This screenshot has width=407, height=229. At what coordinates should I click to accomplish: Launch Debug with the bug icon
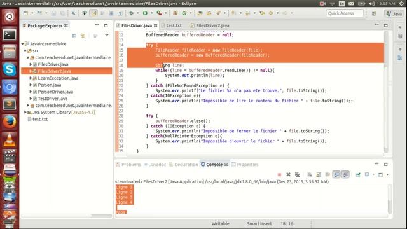click(x=132, y=13)
